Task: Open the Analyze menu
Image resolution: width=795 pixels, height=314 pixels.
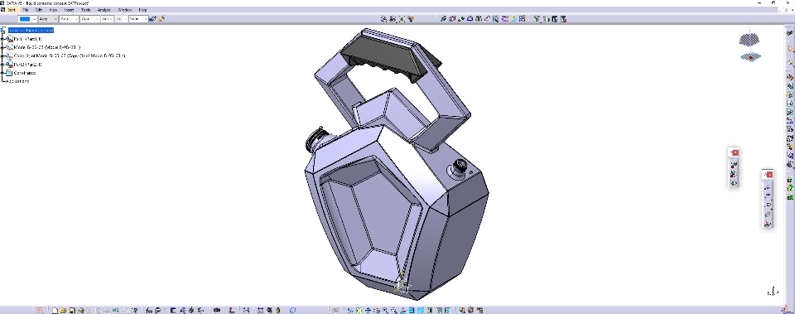Action: click(104, 10)
